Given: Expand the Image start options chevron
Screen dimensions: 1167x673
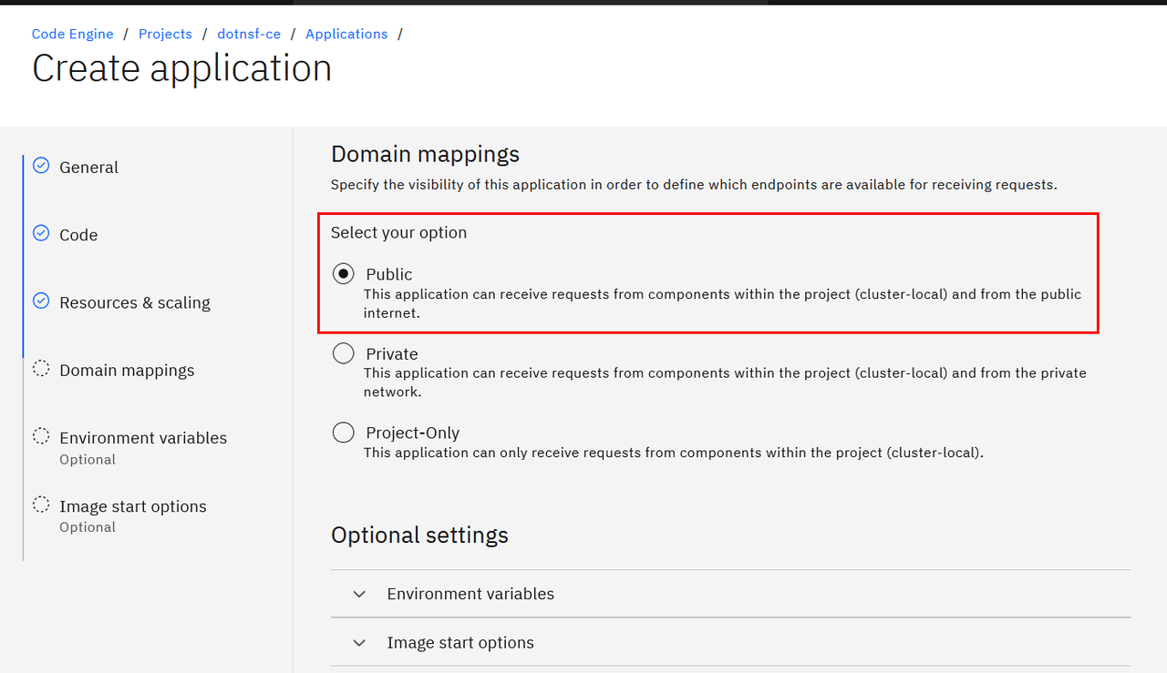Looking at the screenshot, I should (359, 643).
